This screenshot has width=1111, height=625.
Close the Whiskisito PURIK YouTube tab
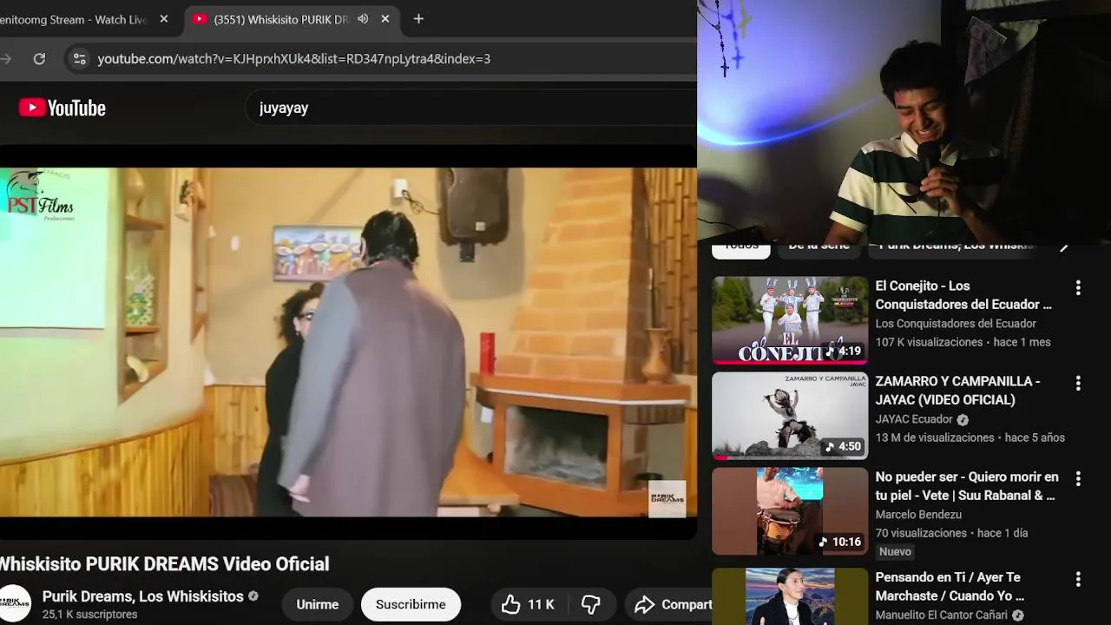pos(385,19)
